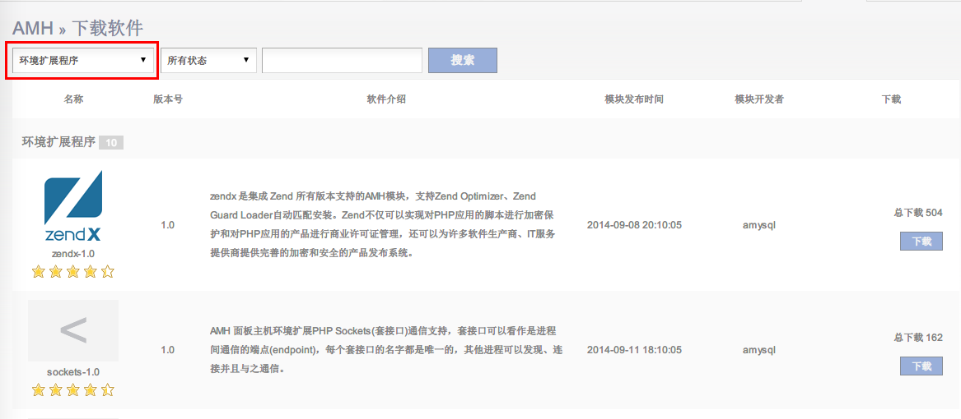This screenshot has width=961, height=419.
Task: Click the sockets module placeholder icon
Action: pos(73,330)
